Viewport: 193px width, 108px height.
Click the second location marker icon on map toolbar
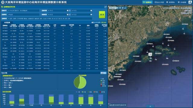pyautogui.click(x=120, y=8)
